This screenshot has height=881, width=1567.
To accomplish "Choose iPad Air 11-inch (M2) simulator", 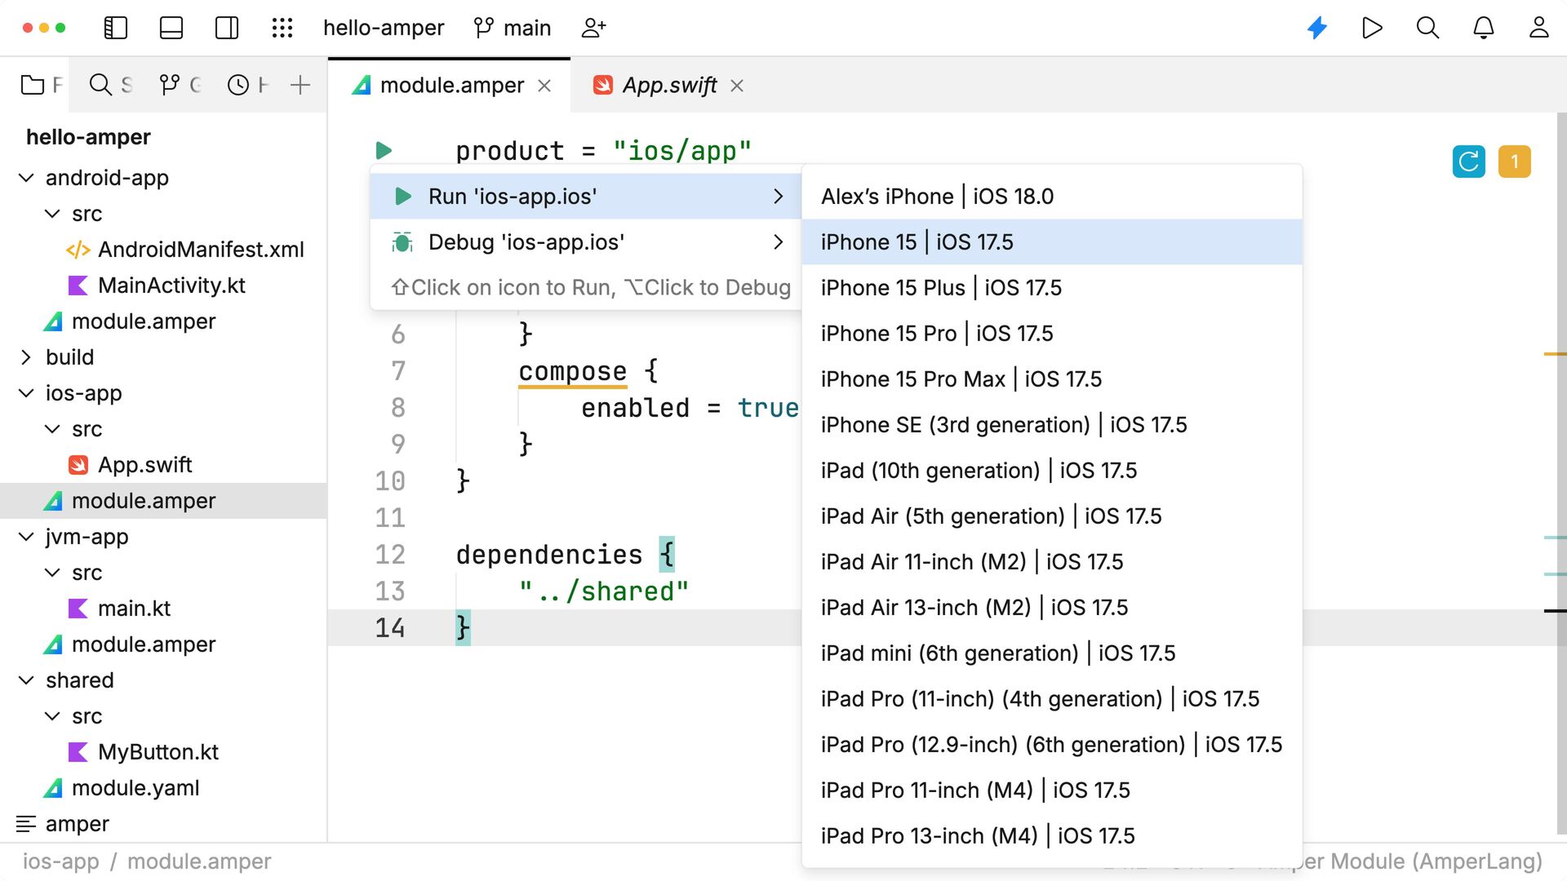I will (x=1052, y=562).
